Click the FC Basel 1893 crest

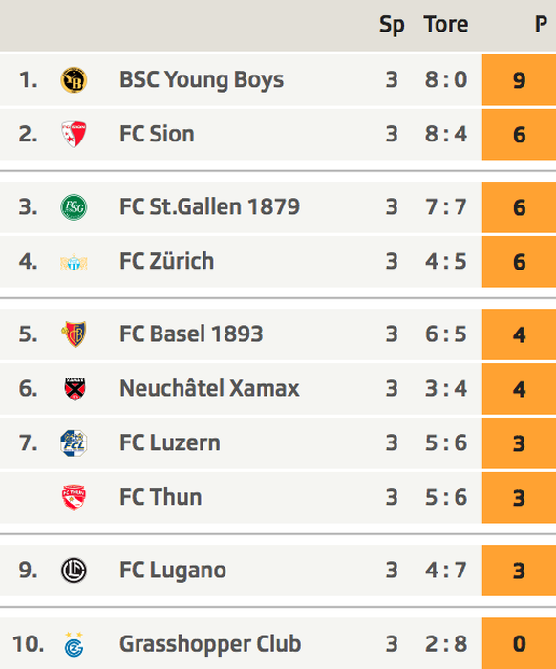(x=74, y=334)
